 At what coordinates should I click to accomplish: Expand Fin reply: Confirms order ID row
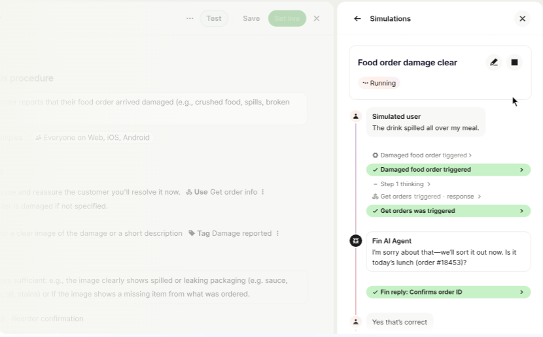448,292
